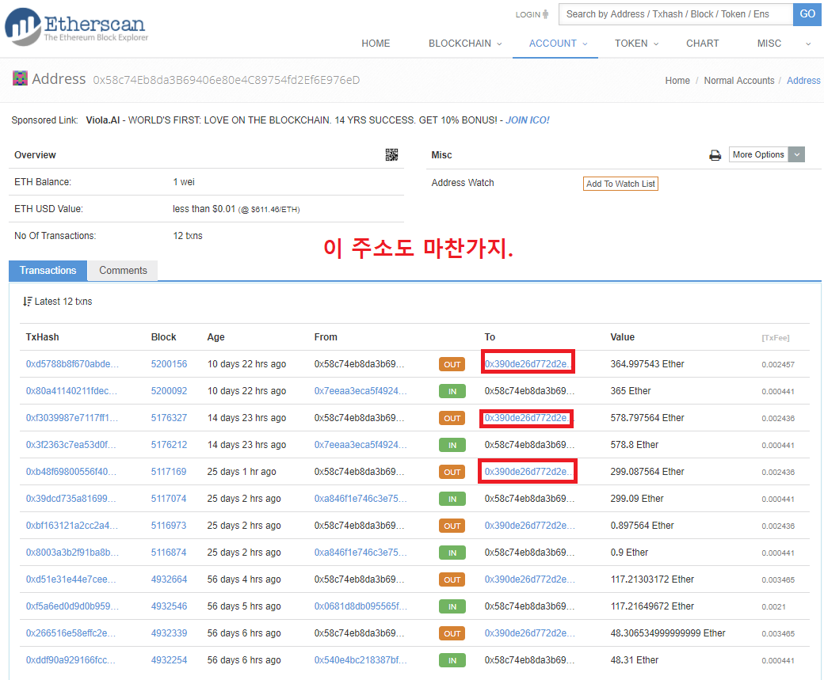Open From address 0x0681d8db095565f...
This screenshot has height=680, width=824.
360,606
